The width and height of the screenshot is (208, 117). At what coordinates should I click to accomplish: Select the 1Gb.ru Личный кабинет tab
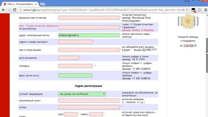(x=20, y=4)
